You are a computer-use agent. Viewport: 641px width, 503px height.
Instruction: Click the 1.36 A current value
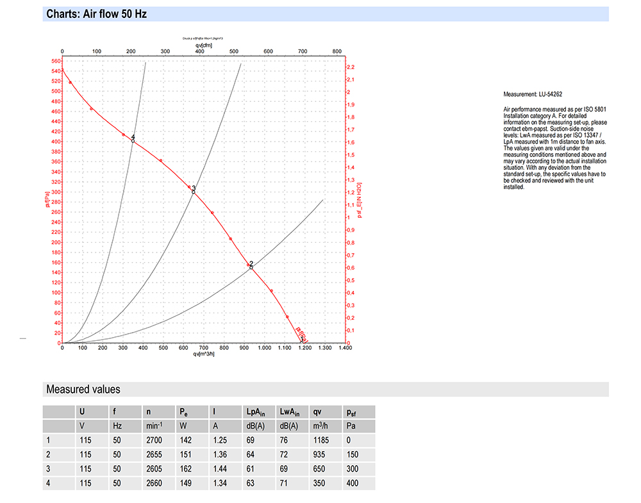click(x=220, y=454)
